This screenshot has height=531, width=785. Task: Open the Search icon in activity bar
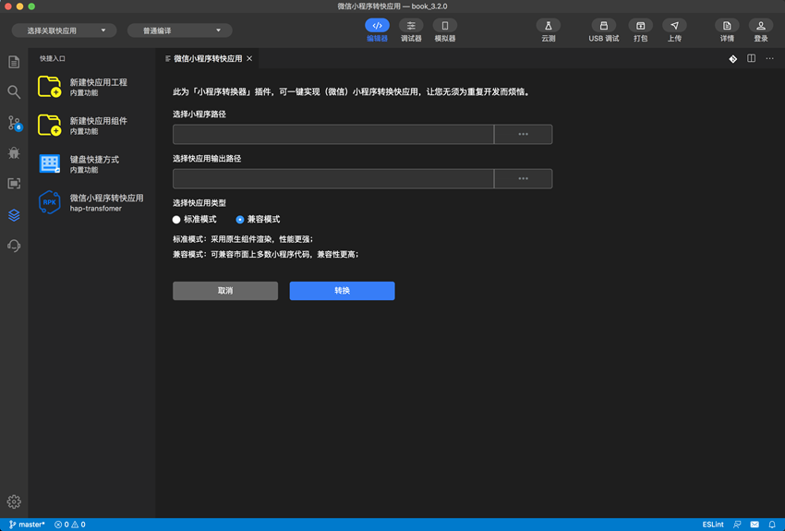point(14,92)
